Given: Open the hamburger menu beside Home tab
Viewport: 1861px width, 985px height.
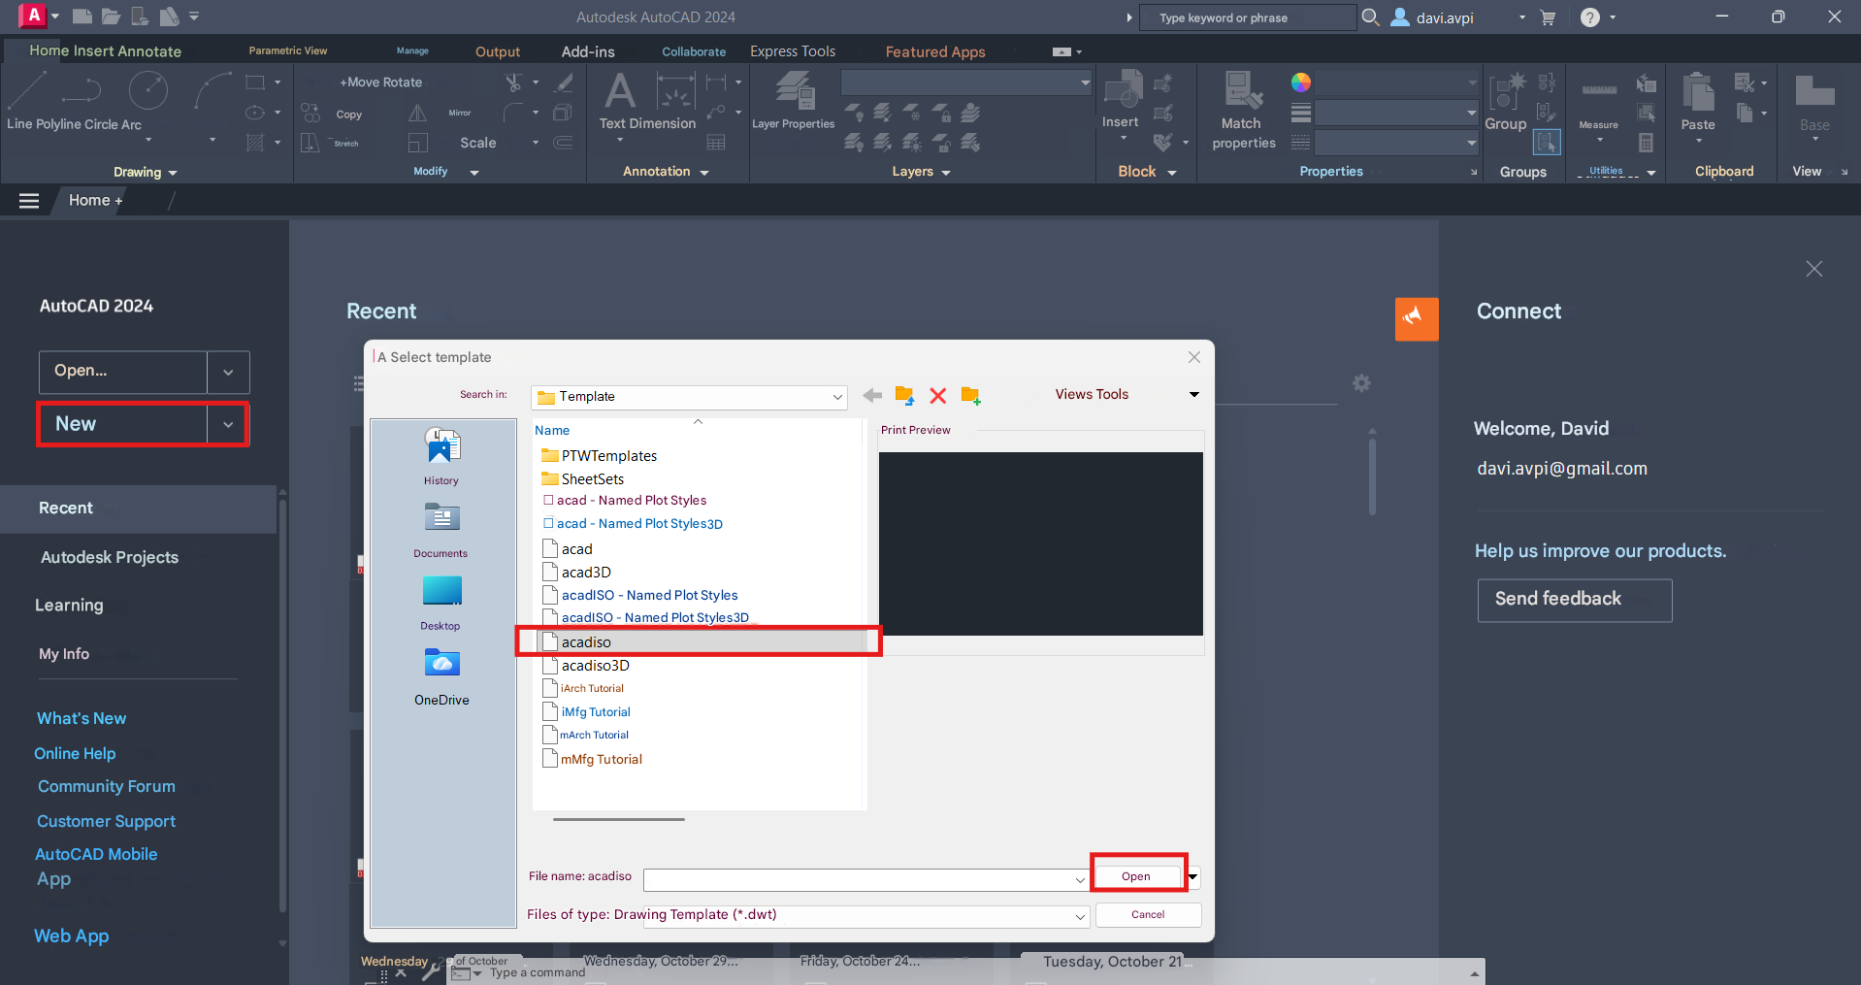Looking at the screenshot, I should (29, 200).
